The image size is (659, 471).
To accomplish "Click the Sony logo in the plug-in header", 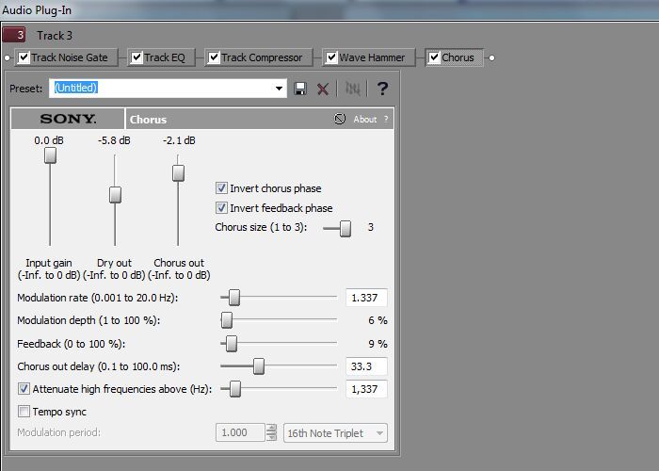I will coord(68,120).
